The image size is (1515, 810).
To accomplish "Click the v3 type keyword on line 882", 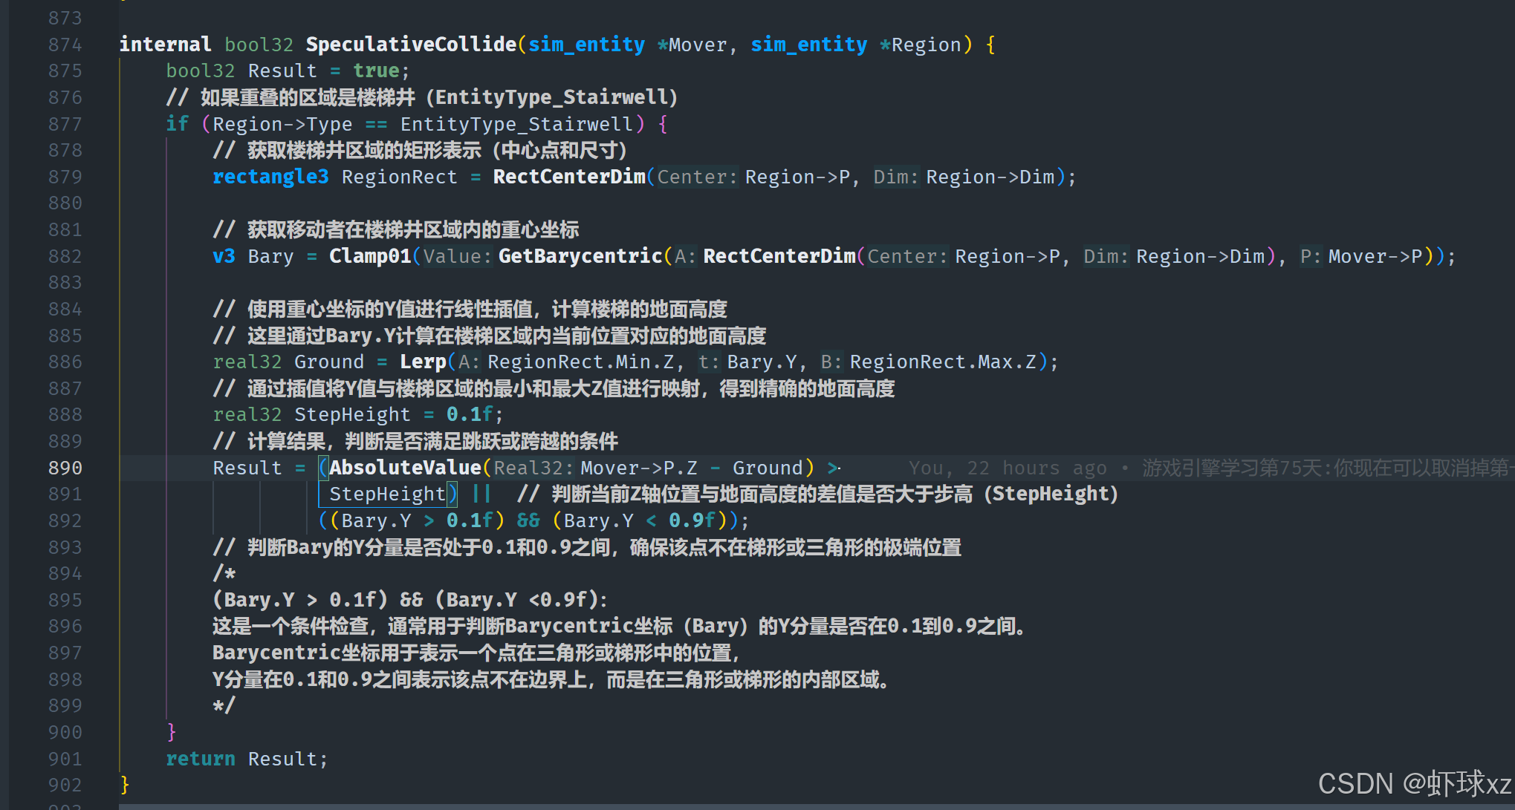I will click(224, 256).
